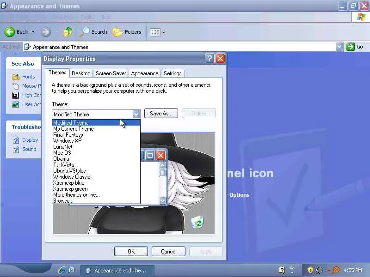
Task: Switch to the Appearance tab
Action: (145, 73)
